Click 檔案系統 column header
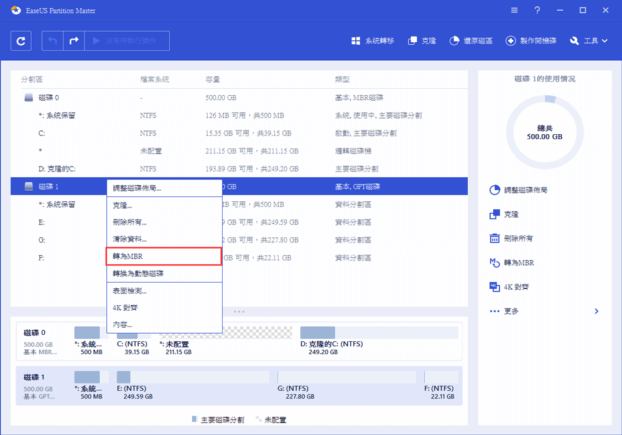 [x=155, y=80]
